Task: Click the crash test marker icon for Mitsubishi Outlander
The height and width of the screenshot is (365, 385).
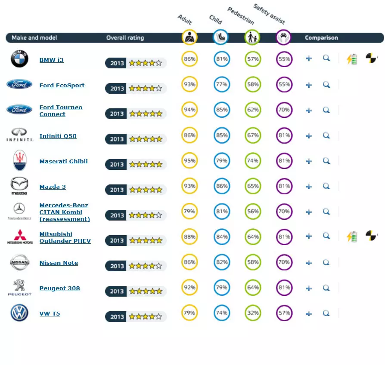Action: (370, 236)
